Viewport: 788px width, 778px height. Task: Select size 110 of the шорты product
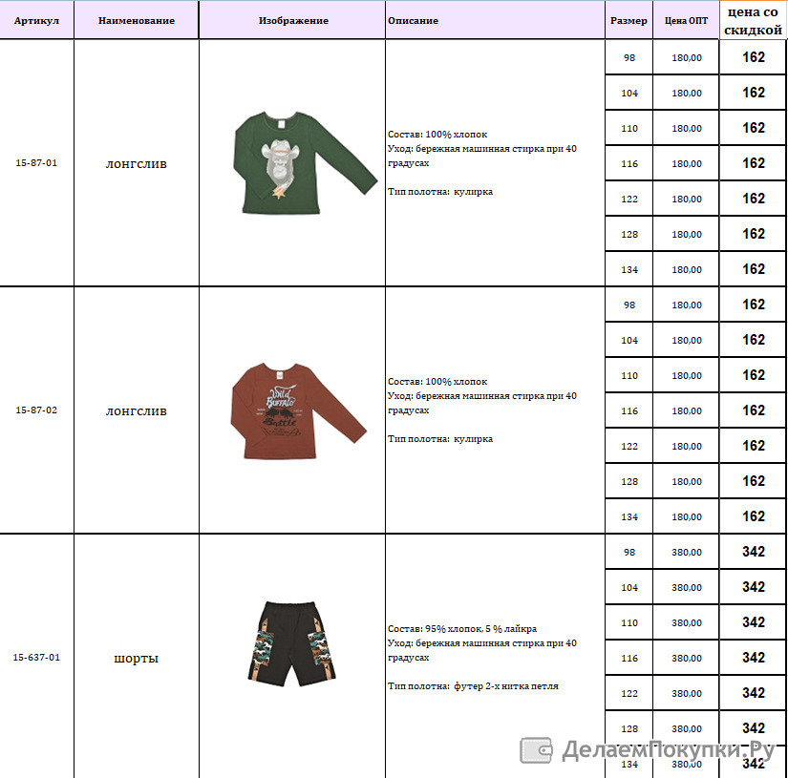(628, 622)
